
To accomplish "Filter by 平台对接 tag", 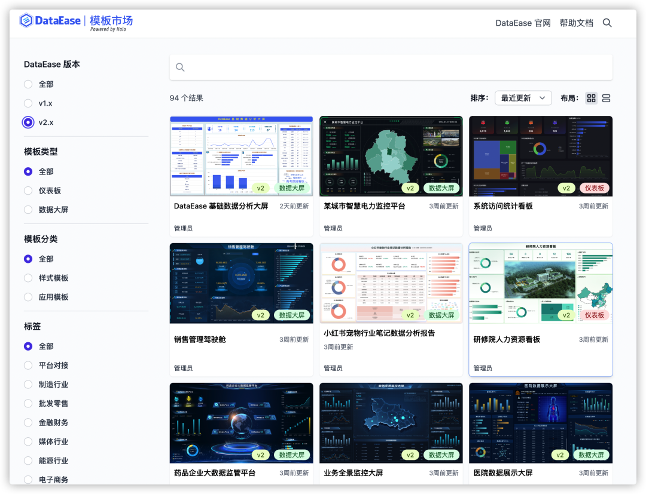I will click(28, 365).
